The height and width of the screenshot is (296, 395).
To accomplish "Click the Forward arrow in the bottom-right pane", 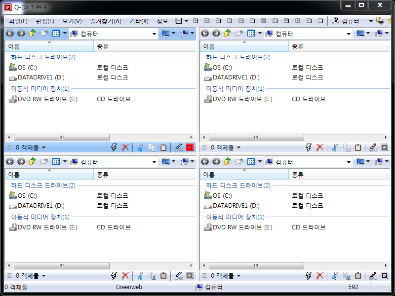I will click(216, 162).
